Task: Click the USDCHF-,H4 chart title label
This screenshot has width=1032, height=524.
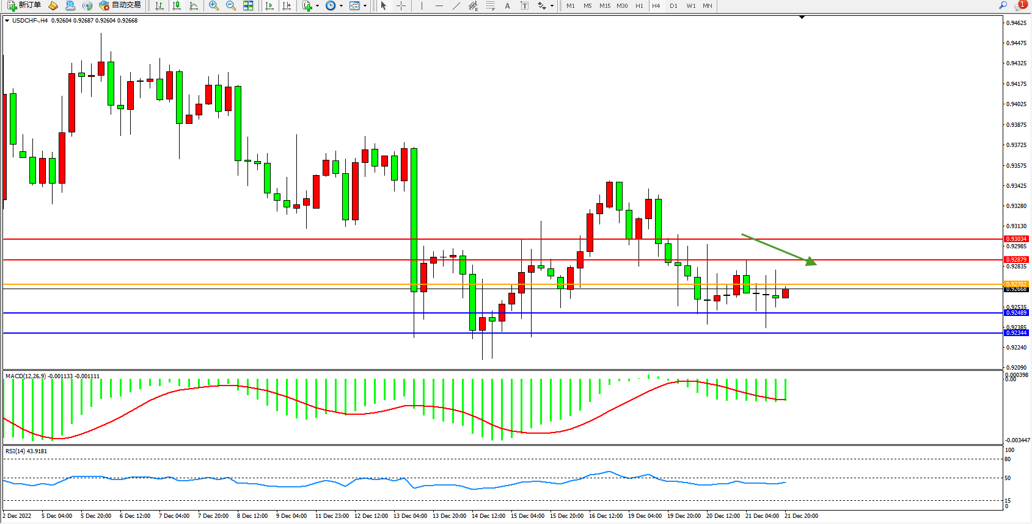Action: point(30,21)
